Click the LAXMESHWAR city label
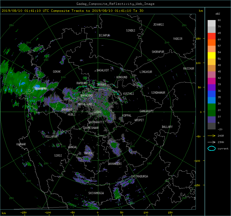 91,128
